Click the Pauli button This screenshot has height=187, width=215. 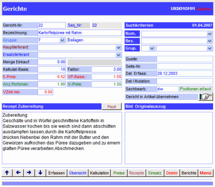click(x=112, y=107)
